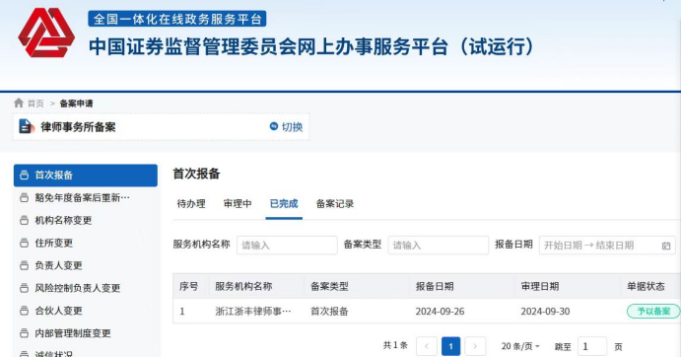Focus the 跳至 page number input
This screenshot has width=682, height=357.
tap(592, 346)
